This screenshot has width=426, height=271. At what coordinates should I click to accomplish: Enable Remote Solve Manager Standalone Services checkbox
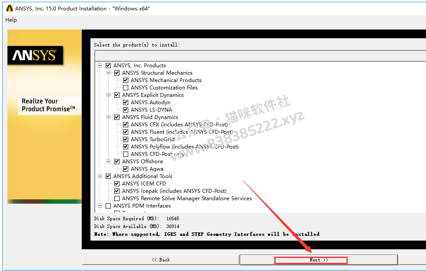117,198
